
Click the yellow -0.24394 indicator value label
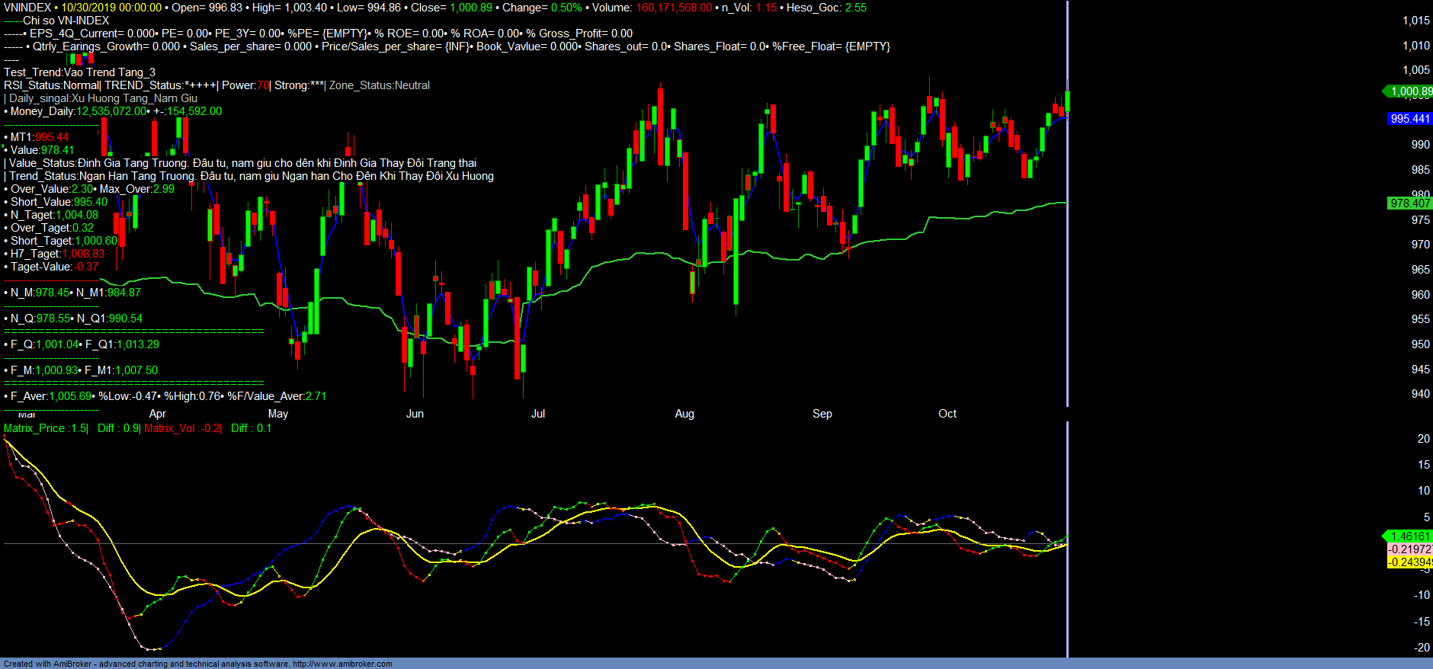tap(1409, 562)
